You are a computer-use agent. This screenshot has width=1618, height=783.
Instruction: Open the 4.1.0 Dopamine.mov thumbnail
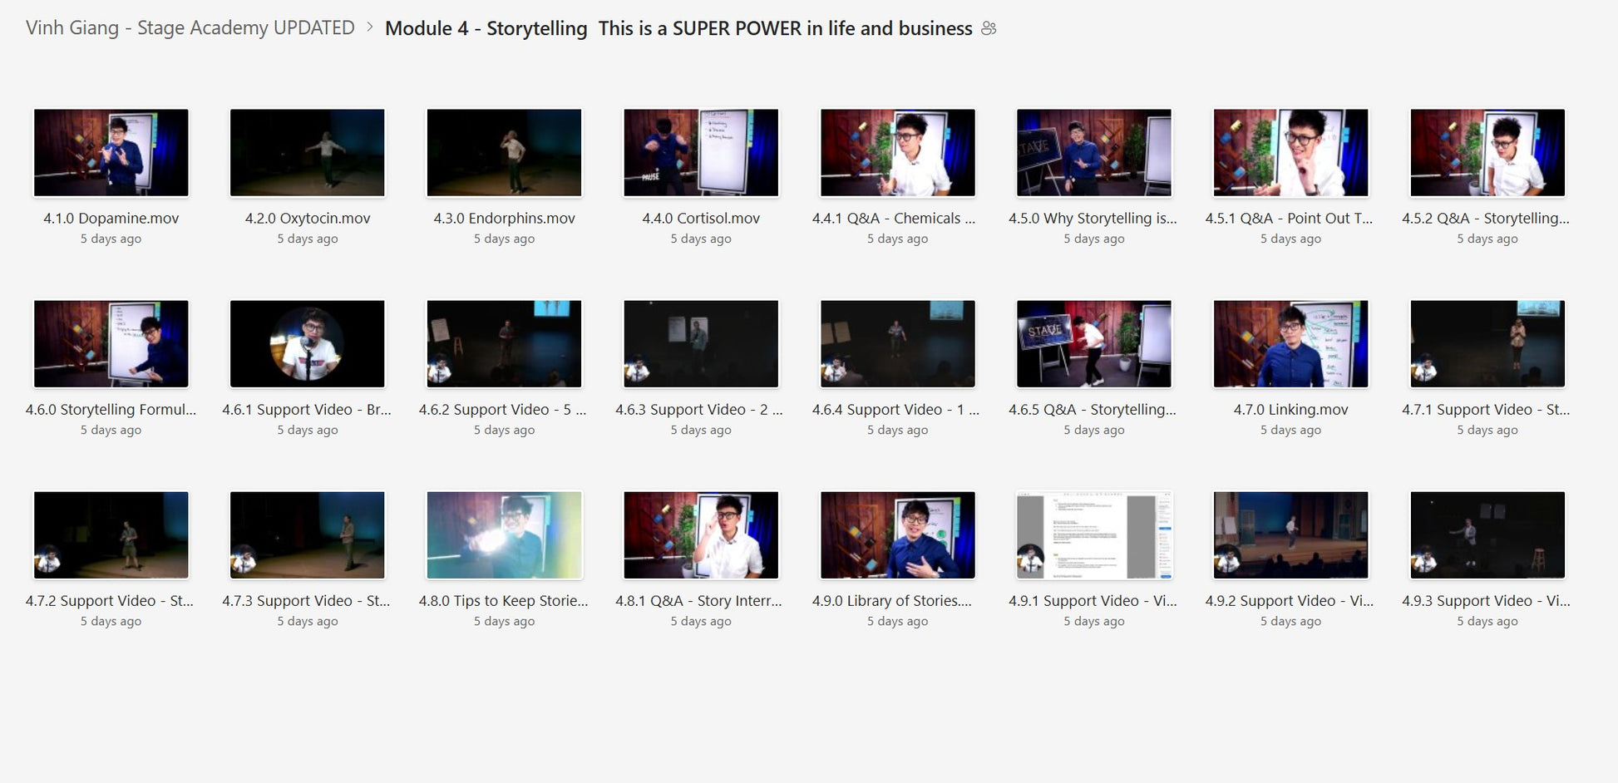click(x=111, y=153)
